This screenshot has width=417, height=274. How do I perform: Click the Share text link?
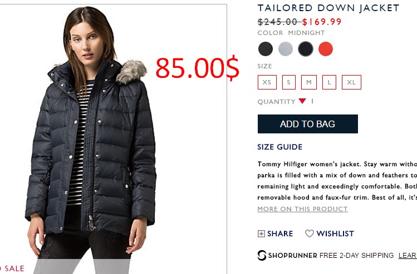280,233
